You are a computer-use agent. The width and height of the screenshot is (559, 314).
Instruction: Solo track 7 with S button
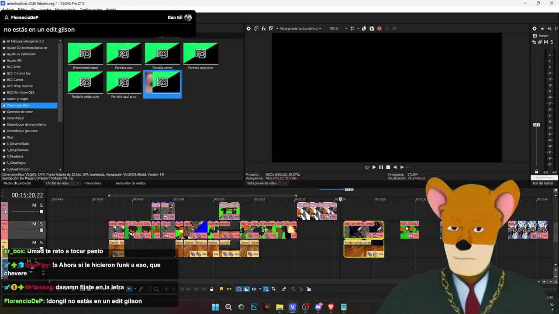point(41,224)
